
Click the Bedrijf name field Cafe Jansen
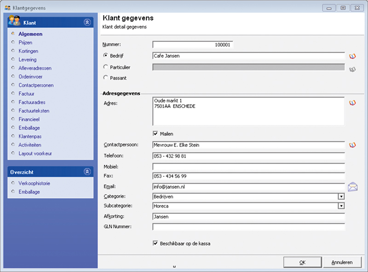248,56
